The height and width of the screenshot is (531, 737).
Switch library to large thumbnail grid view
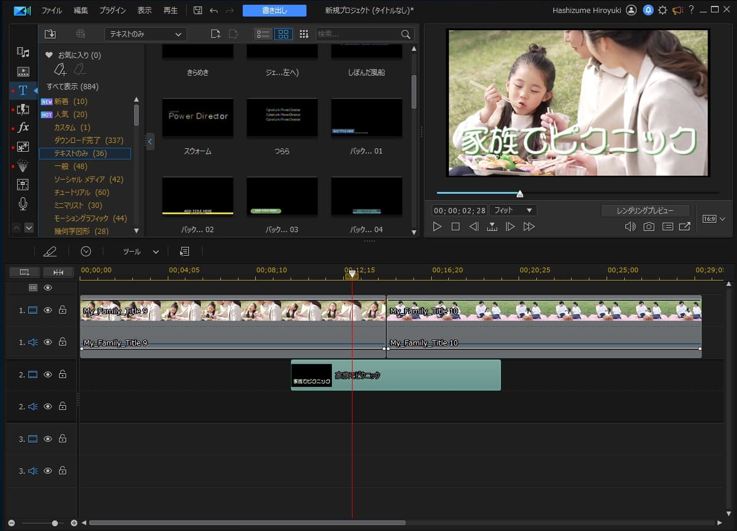tap(283, 34)
